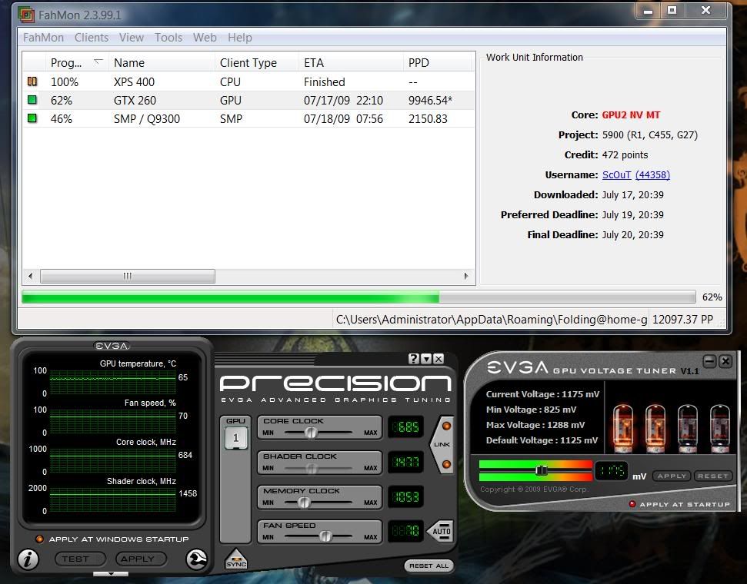The image size is (747, 584).
Task: Click RESET in GPU Voltage Tuner
Action: (712, 476)
